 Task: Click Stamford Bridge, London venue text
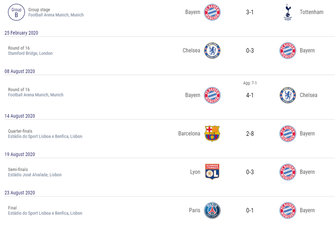point(30,54)
